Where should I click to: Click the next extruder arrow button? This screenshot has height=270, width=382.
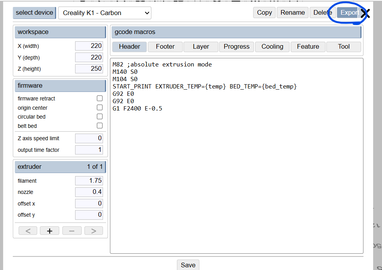pyautogui.click(x=93, y=231)
